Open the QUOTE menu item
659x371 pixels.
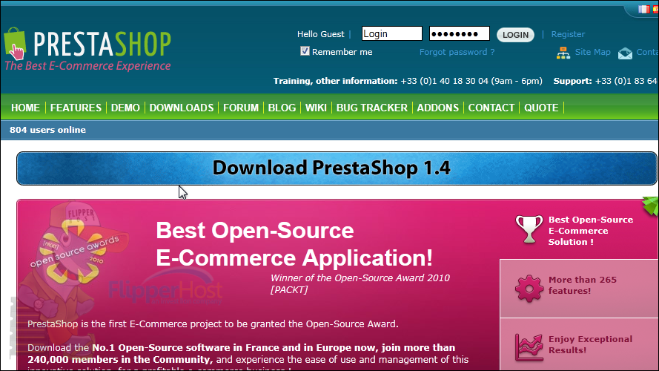(x=541, y=108)
